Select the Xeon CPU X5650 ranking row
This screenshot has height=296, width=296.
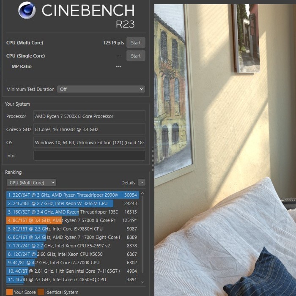(73, 254)
